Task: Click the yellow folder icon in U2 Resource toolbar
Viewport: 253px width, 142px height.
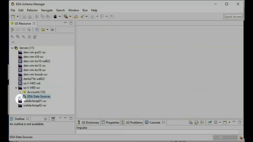Action: (43, 30)
